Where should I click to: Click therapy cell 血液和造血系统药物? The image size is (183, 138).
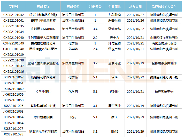[164, 38]
